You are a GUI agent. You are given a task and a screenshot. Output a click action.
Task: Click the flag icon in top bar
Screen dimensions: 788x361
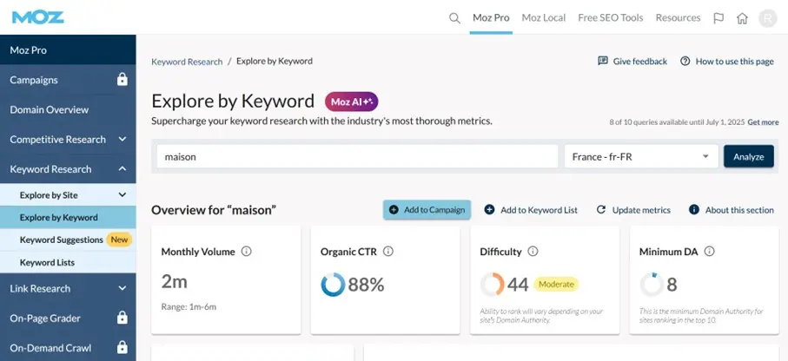[718, 18]
